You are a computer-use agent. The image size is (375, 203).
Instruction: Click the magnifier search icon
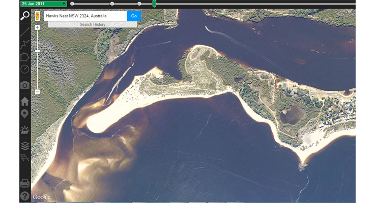click(x=25, y=16)
